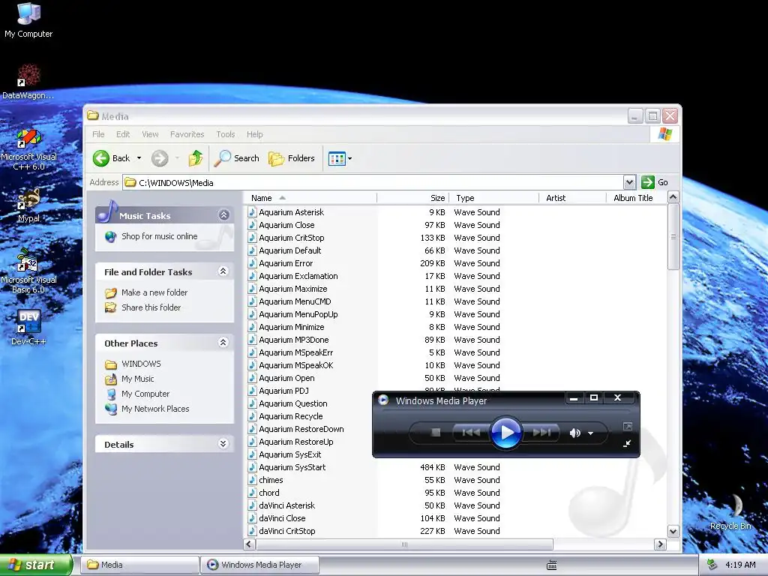Toggle the Folders pane button
768x576 pixels.
pyautogui.click(x=292, y=158)
